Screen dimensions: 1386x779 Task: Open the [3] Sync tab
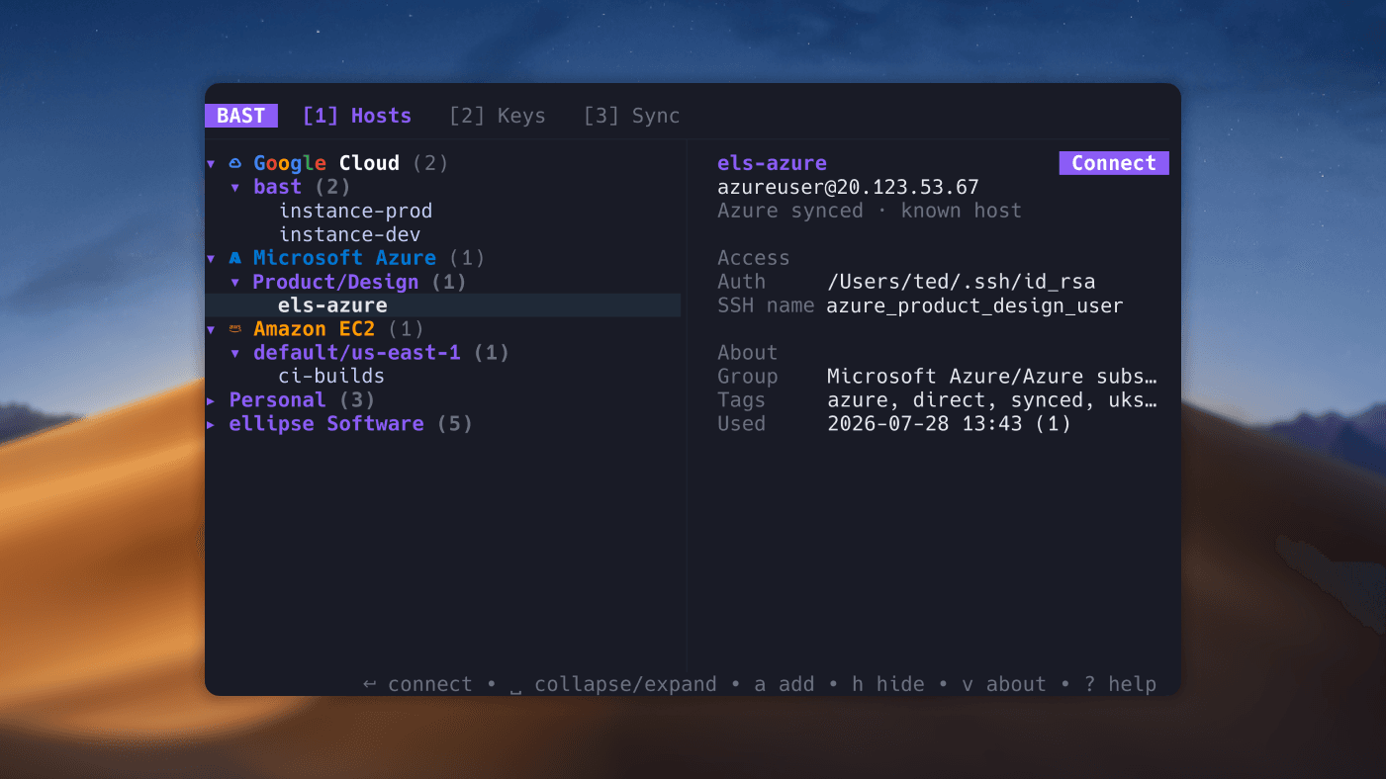point(632,116)
